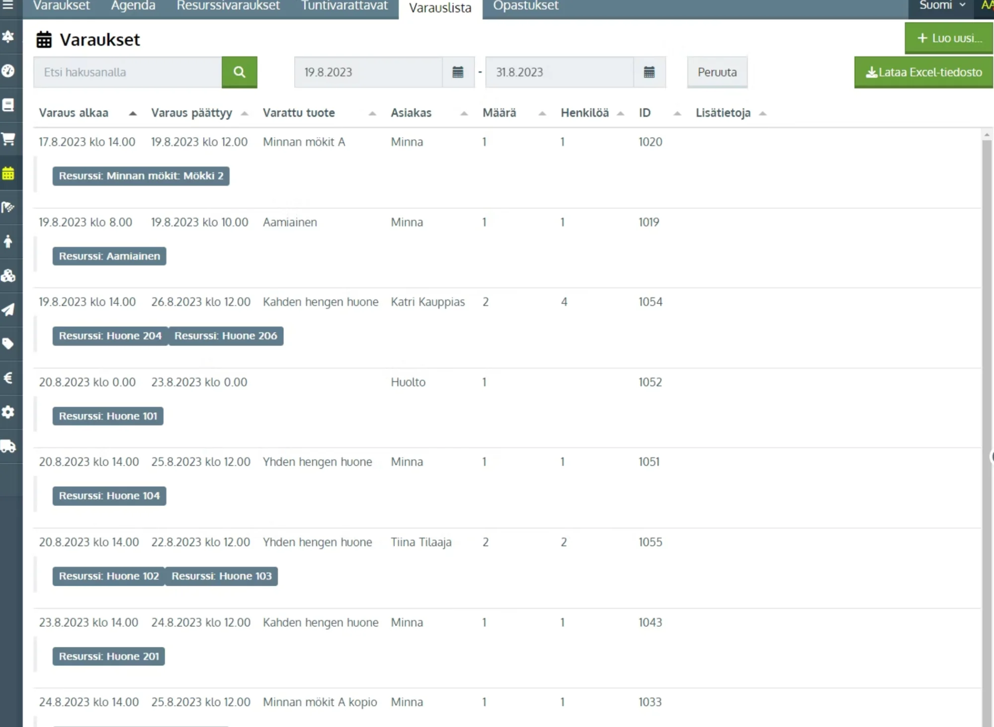Click the Luo uusi button

(x=949, y=38)
